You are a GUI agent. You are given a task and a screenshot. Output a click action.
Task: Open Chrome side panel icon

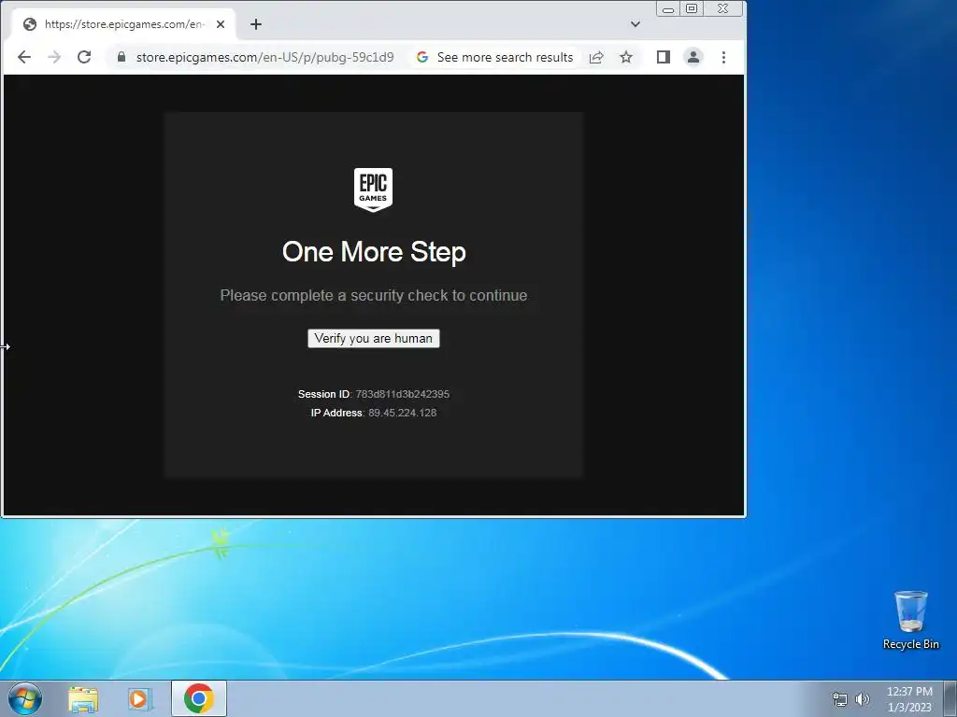coord(664,57)
